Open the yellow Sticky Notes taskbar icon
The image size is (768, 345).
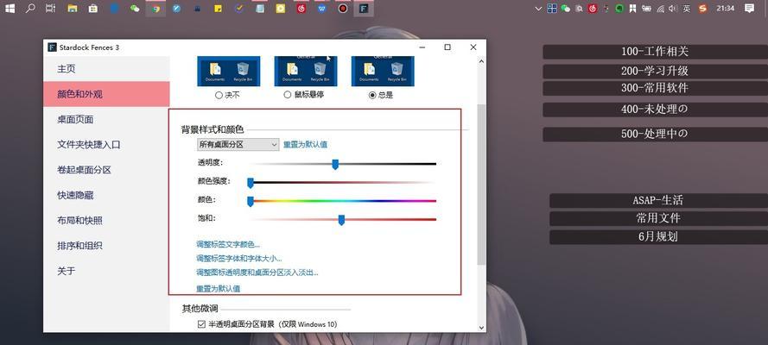218,9
